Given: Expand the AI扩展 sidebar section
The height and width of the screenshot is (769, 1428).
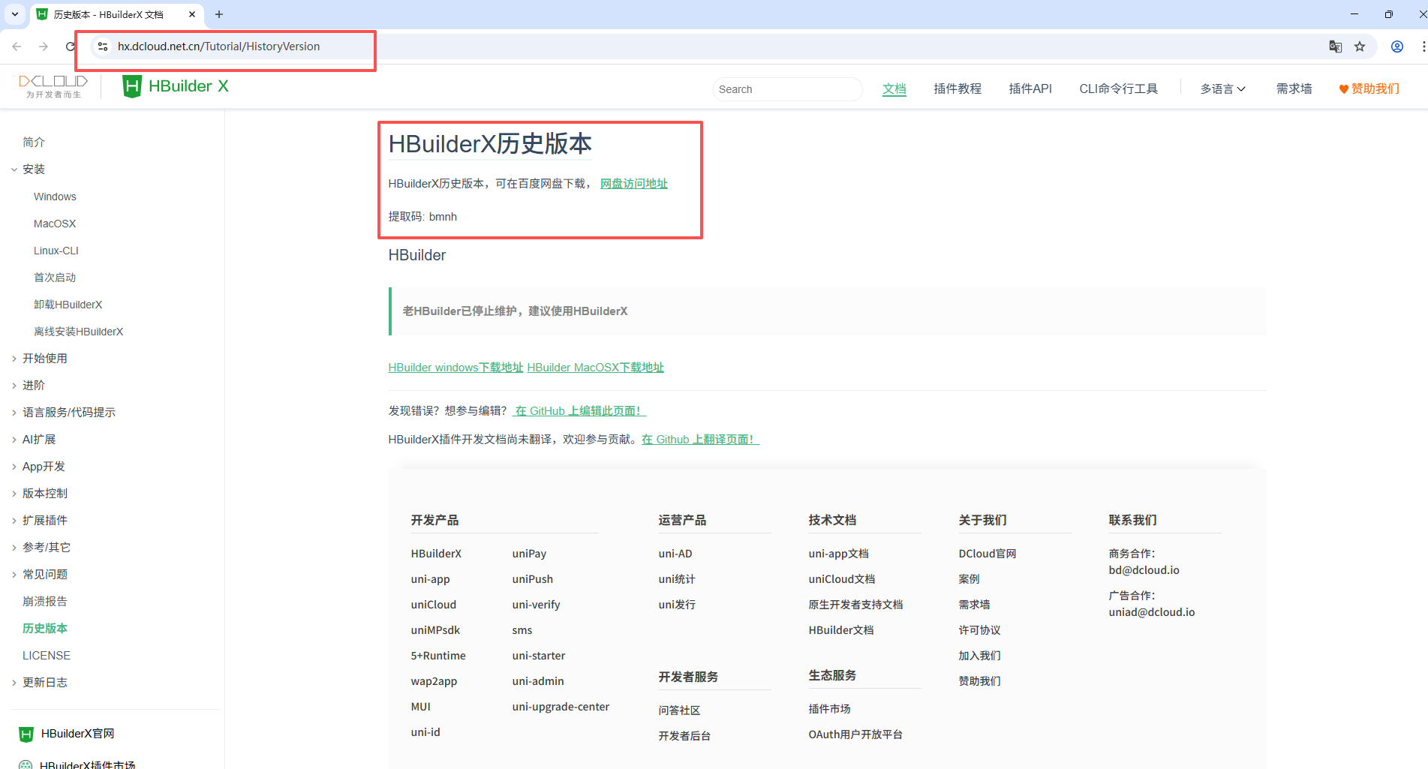Looking at the screenshot, I should click(14, 440).
